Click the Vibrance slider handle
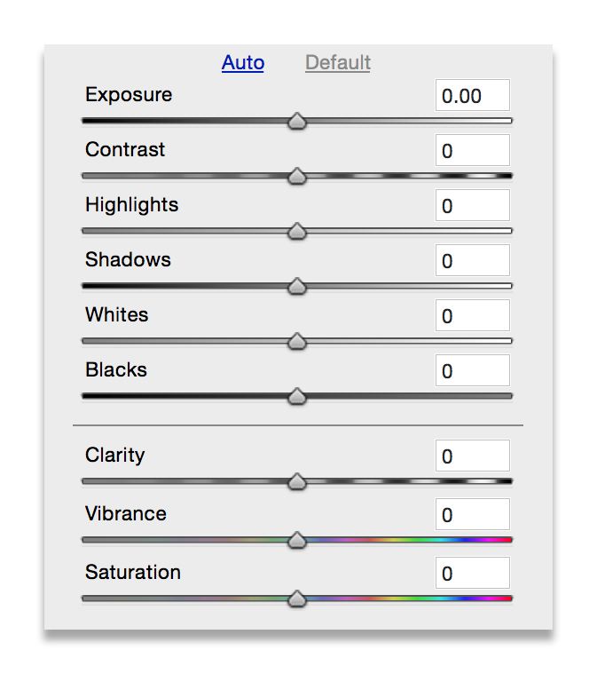 [x=297, y=541]
